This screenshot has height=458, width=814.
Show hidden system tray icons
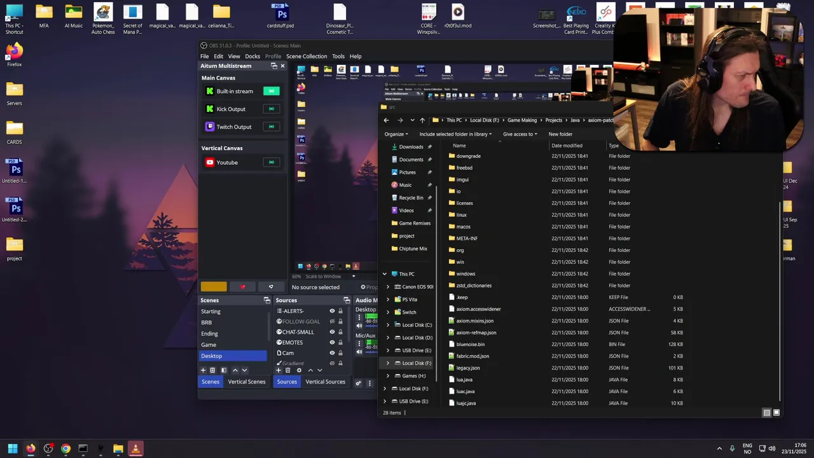pos(719,448)
